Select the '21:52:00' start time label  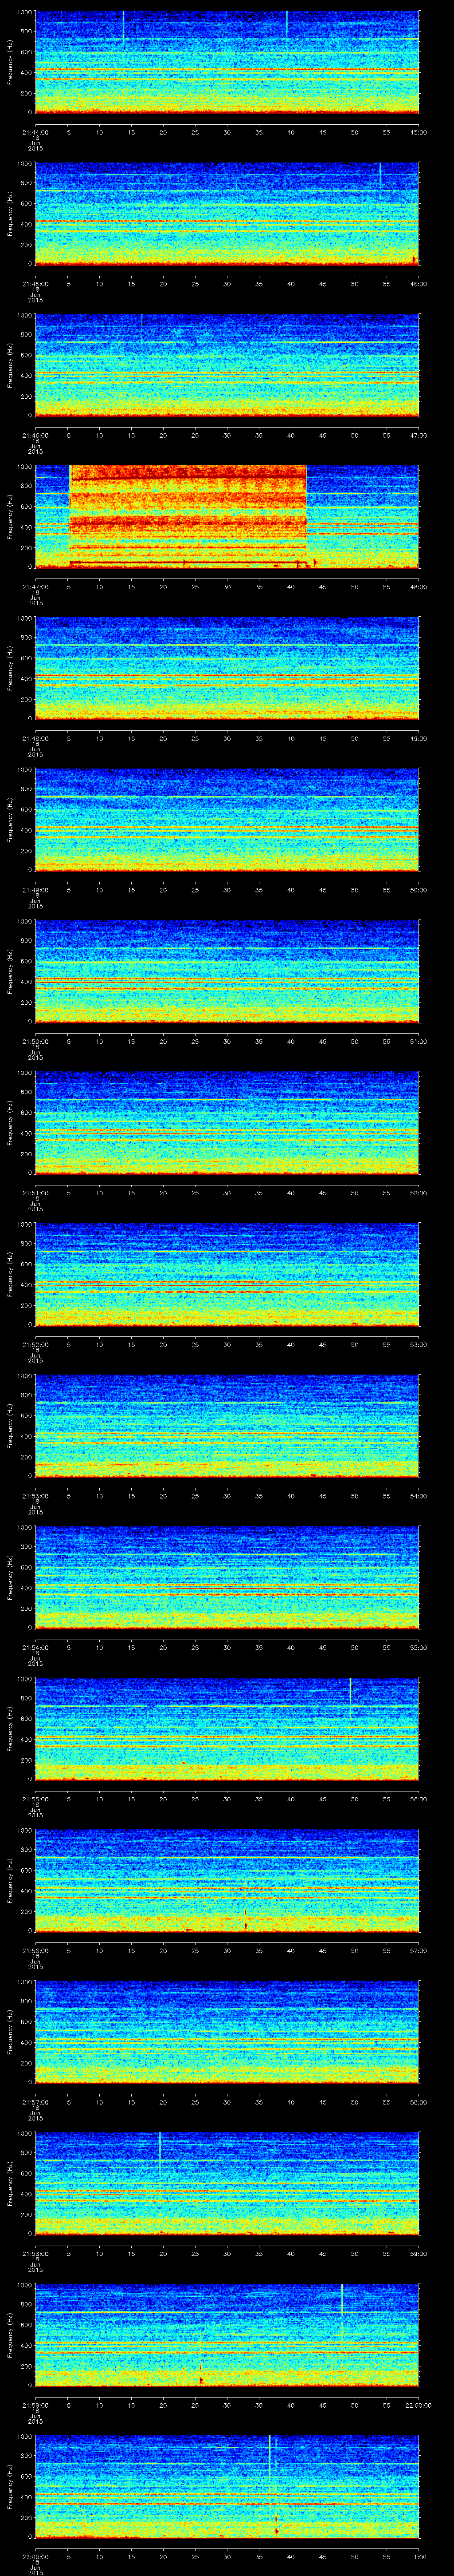point(35,1344)
